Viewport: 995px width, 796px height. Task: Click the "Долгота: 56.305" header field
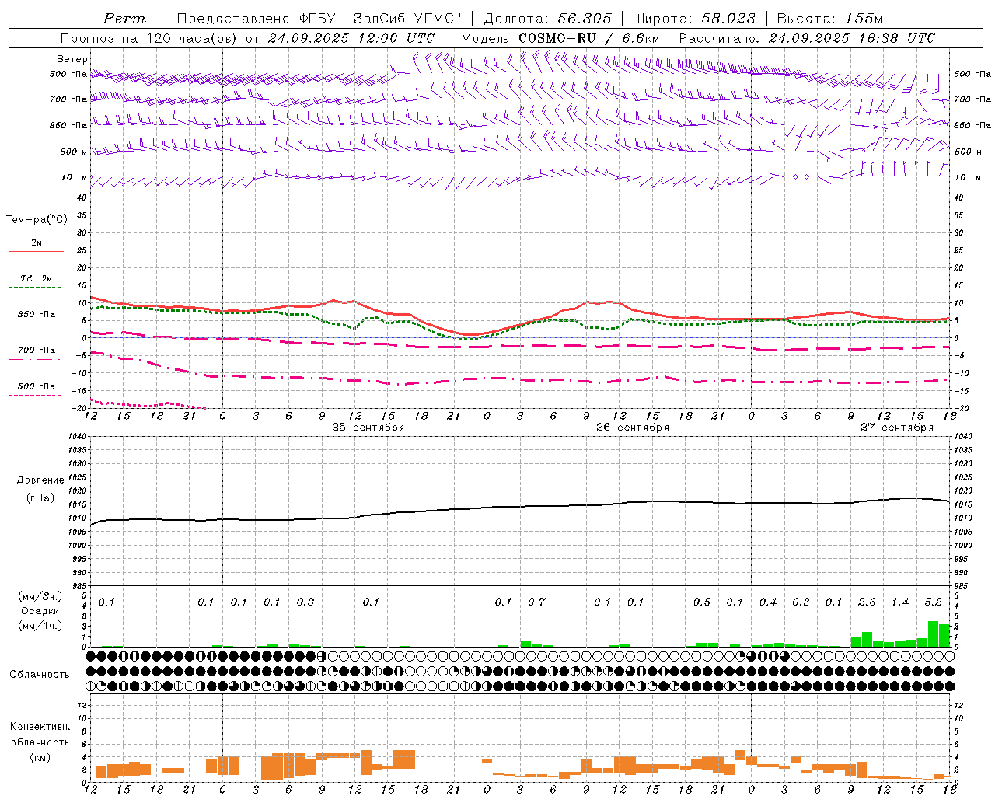547,19
